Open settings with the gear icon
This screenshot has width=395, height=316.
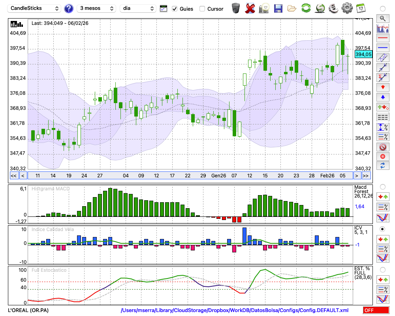point(347,8)
